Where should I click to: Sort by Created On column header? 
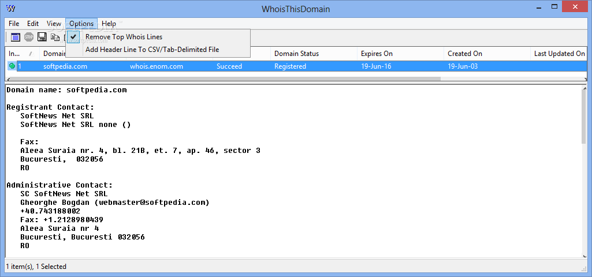pos(487,54)
